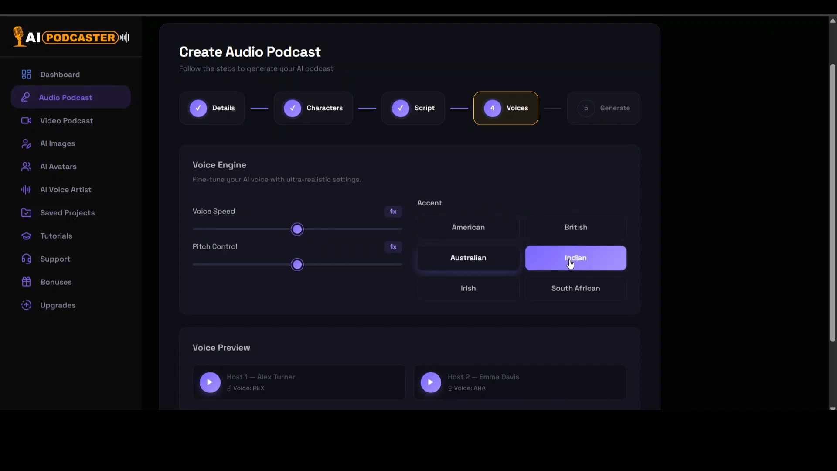Play Host 2 Emma Davis voice preview

pyautogui.click(x=431, y=382)
